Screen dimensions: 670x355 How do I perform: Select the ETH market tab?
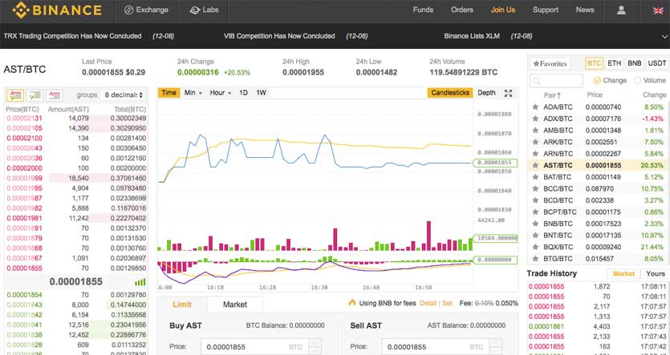(x=615, y=63)
